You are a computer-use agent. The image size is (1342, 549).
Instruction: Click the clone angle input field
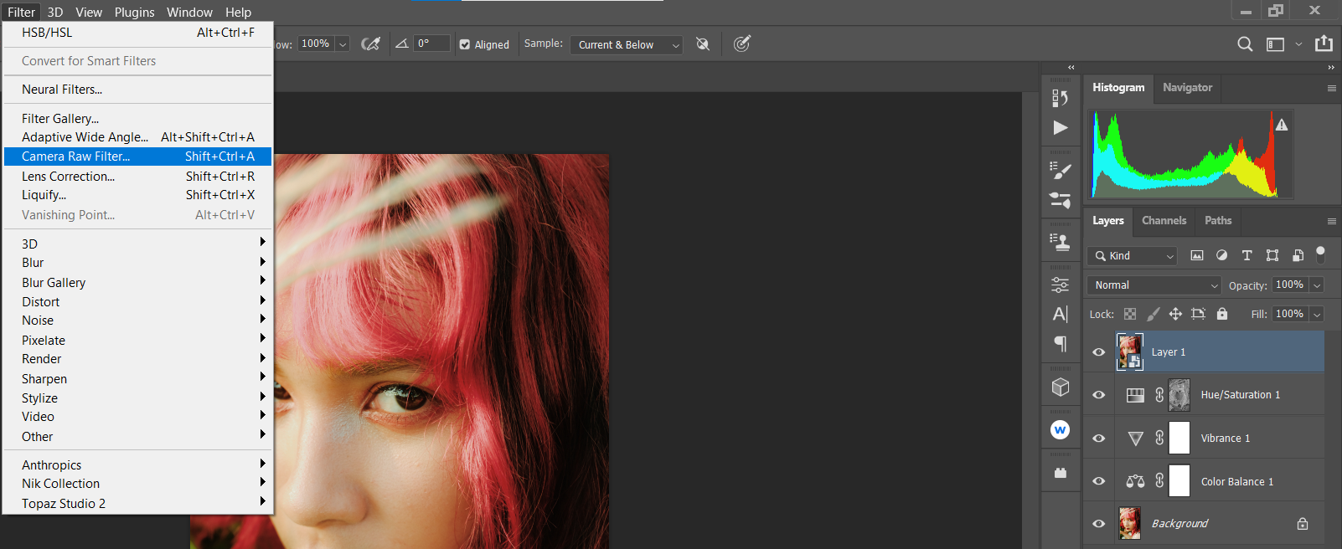[x=431, y=44]
